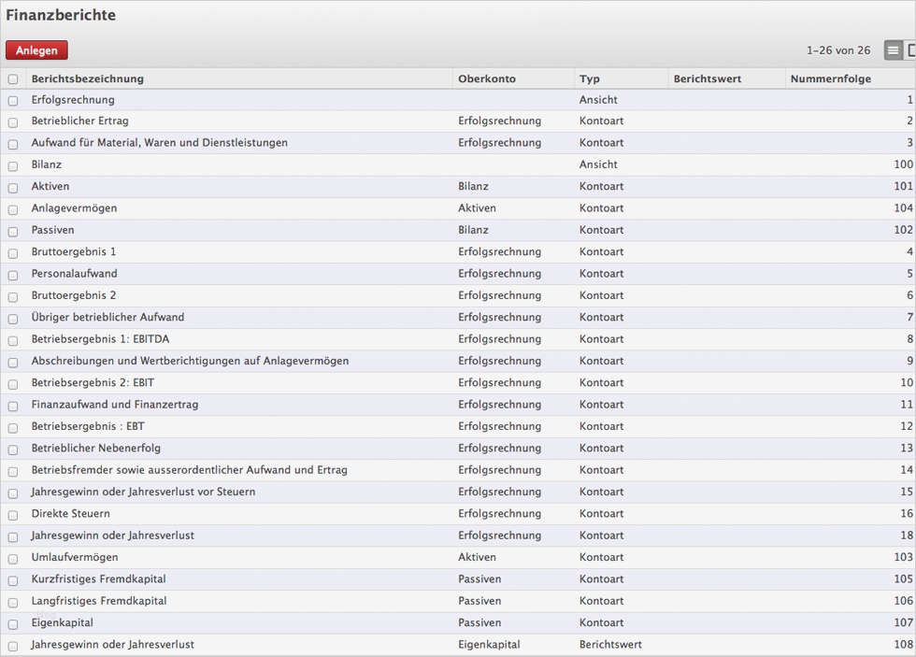Click the Berichtswert column header
Image resolution: width=916 pixels, height=657 pixels.
tap(707, 79)
